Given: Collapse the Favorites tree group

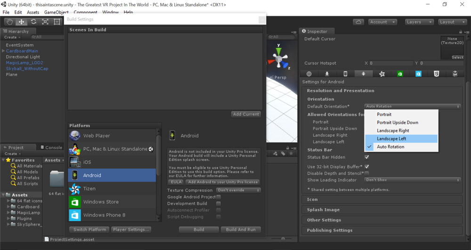Looking at the screenshot, I should pyautogui.click(x=3, y=160).
